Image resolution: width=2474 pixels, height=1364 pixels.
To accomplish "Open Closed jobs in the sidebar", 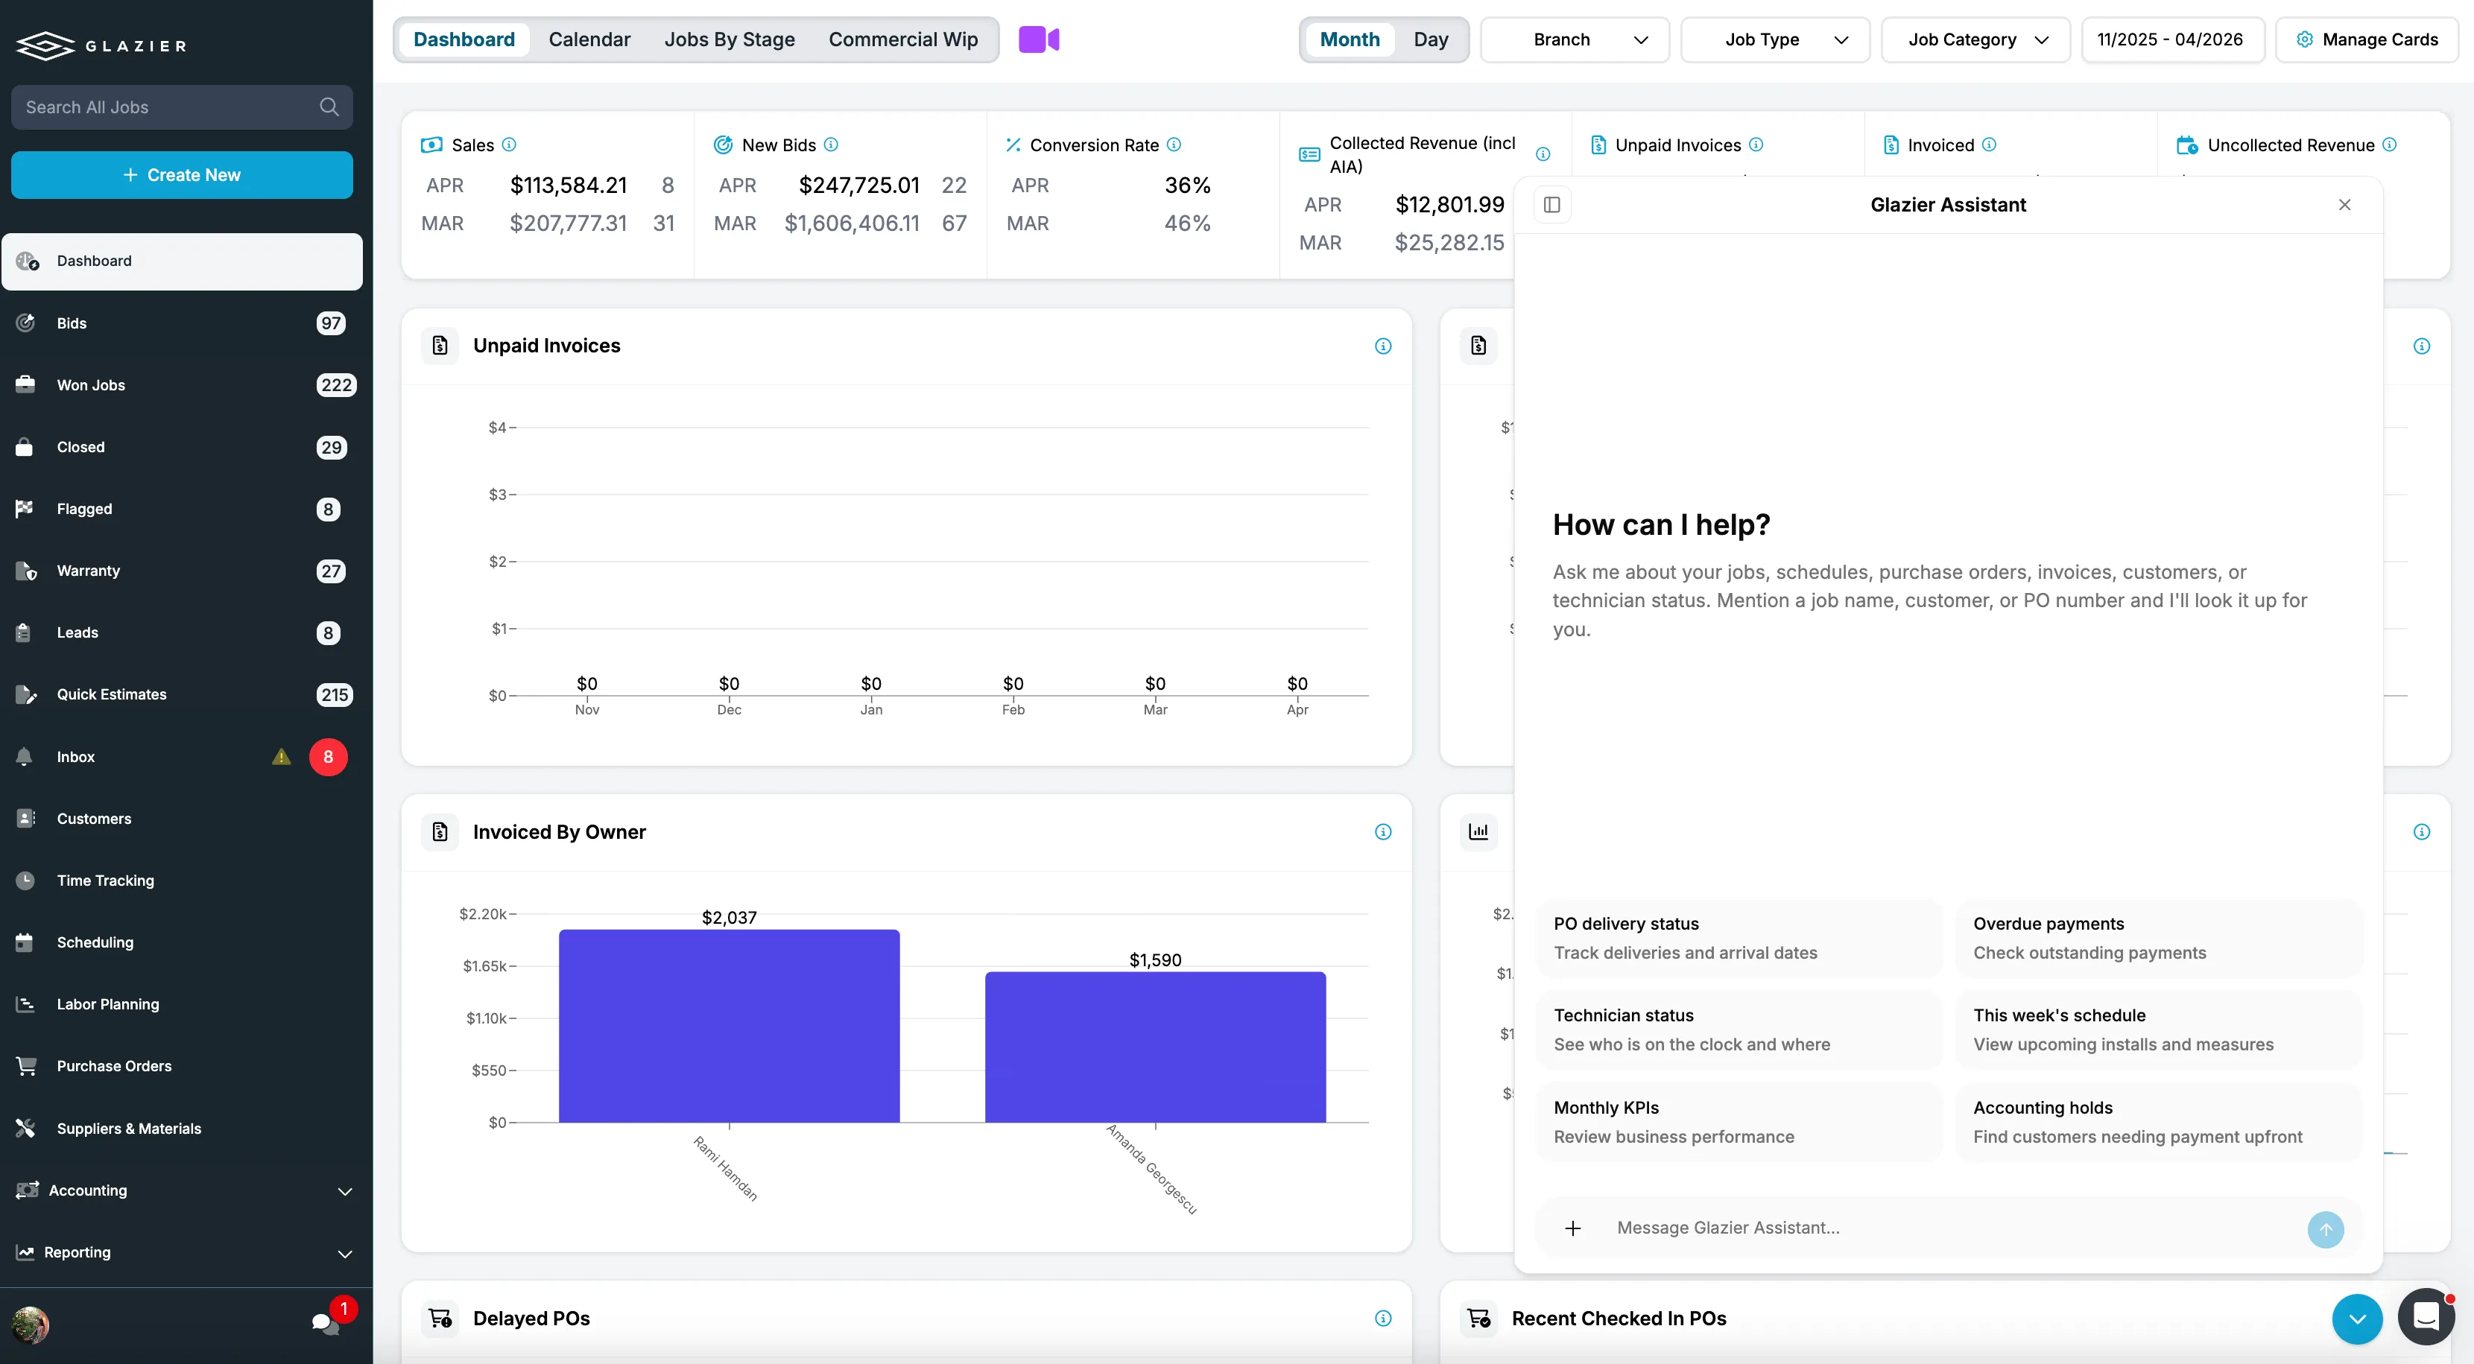I will 183,447.
